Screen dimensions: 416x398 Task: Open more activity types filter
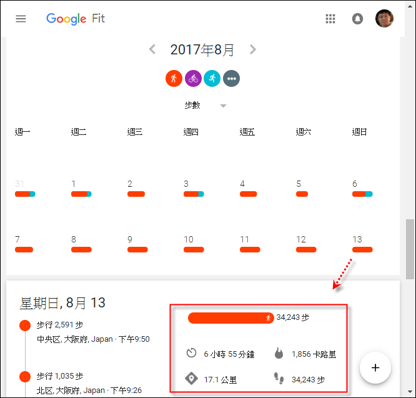coord(231,79)
